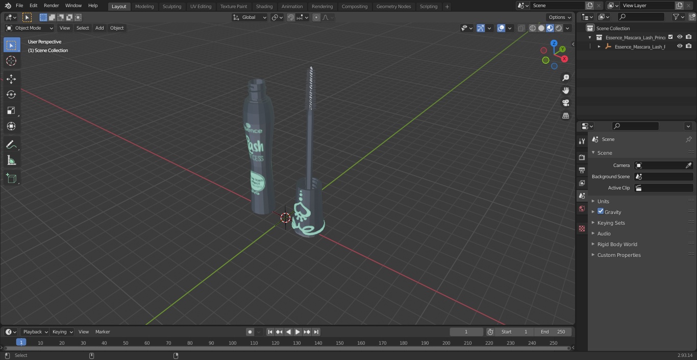Screen dimensions: 697x360
Task: Select the Cursor tool in the toolbar
Action: tap(11, 61)
